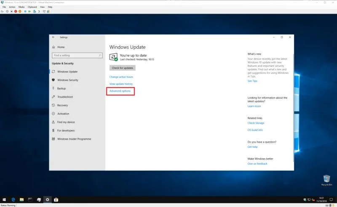The width and height of the screenshot is (337, 207).
Task: Click the Find a setting search box
Action: [x=77, y=56]
